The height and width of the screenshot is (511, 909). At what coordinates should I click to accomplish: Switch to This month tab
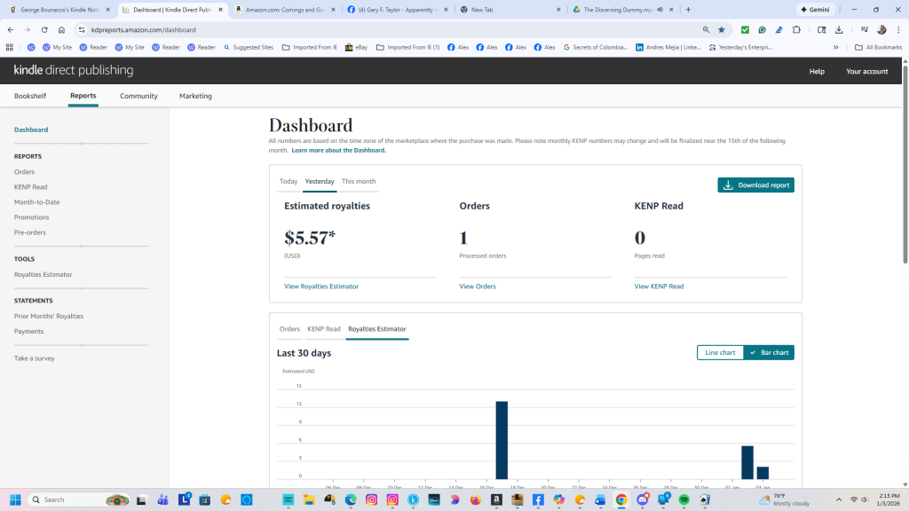[359, 182]
